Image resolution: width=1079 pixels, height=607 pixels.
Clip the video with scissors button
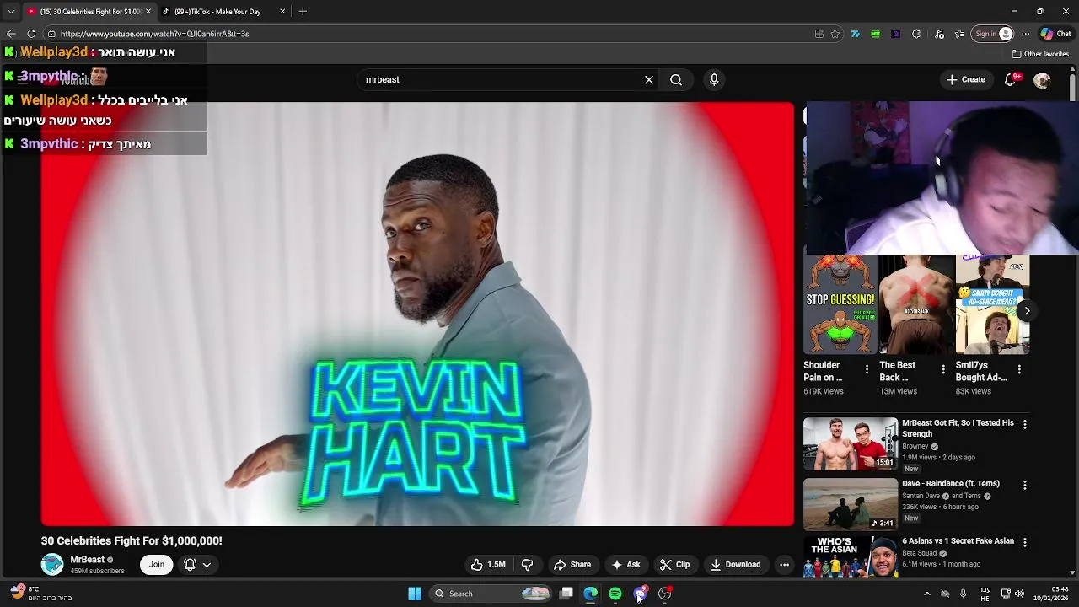click(674, 565)
